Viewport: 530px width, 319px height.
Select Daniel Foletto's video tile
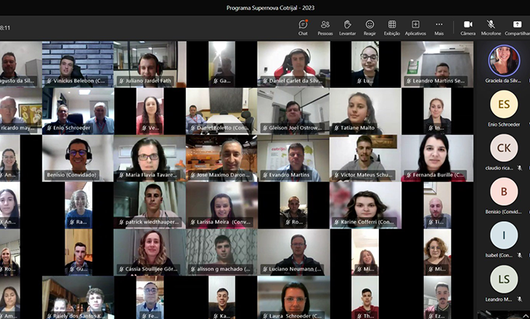point(221,111)
